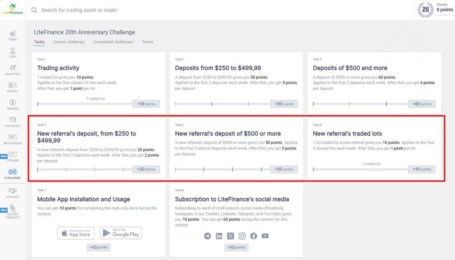Image resolution: width=455 pixels, height=260 pixels.
Task: Click the Trading activity title
Action: tap(58, 68)
